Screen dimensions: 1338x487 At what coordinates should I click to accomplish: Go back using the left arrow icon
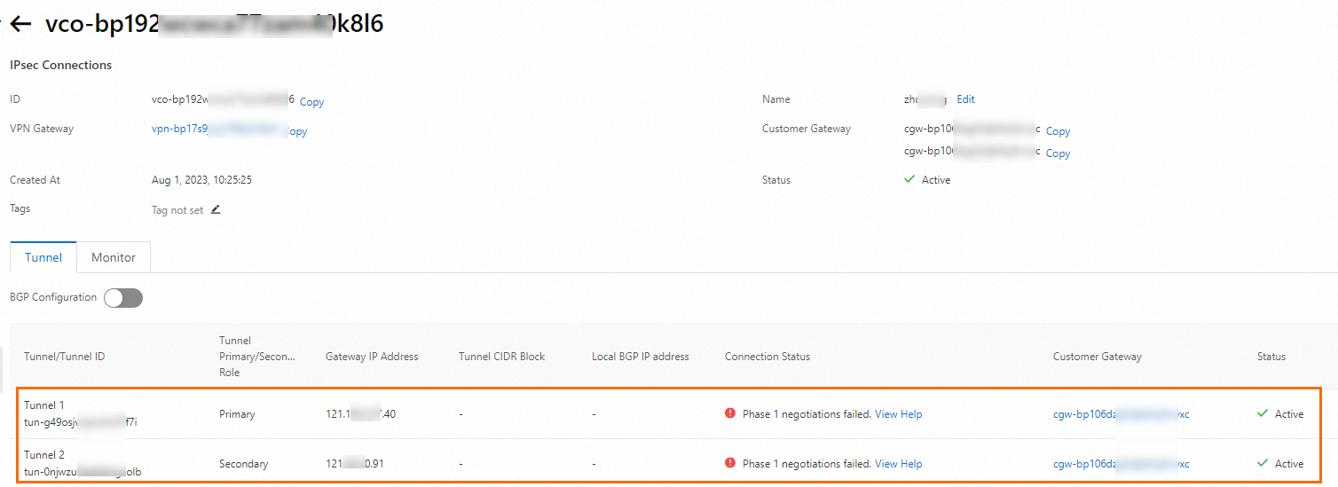20,24
